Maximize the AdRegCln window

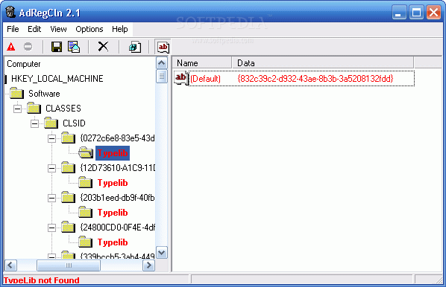click(x=416, y=12)
